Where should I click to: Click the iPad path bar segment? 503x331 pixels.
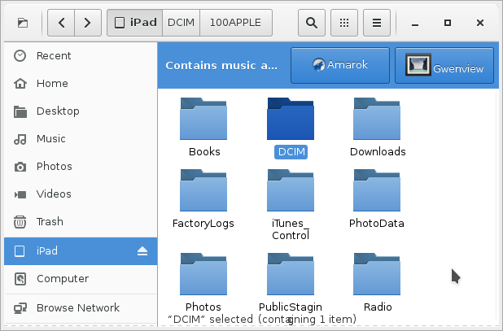coord(134,23)
